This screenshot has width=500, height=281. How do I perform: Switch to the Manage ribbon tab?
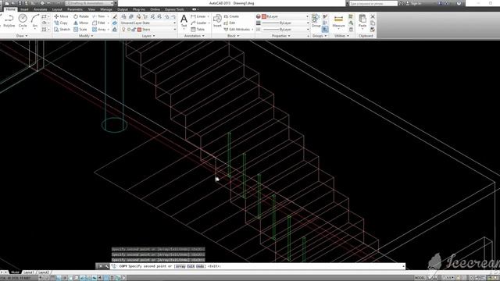pos(106,9)
